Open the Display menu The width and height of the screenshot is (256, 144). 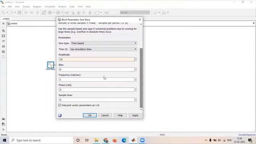click(26, 7)
